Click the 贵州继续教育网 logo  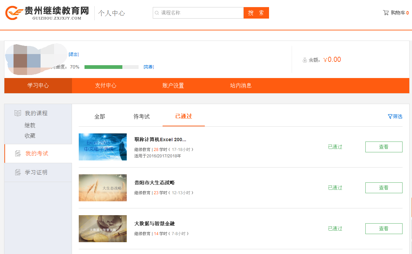[47, 13]
